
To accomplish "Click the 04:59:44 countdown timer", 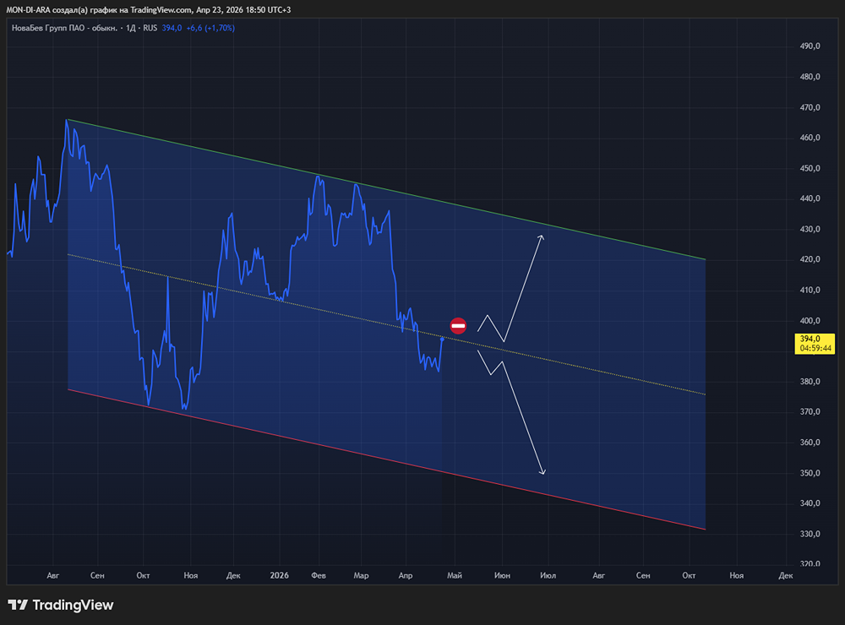I will (815, 348).
